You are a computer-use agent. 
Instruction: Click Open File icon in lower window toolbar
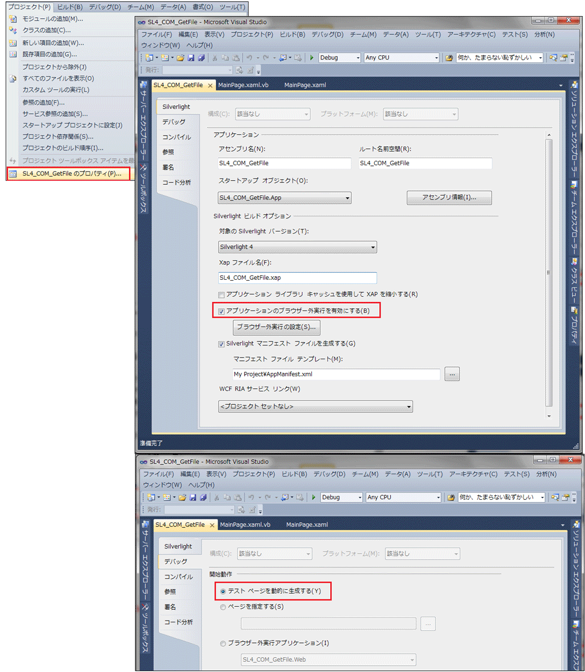tap(182, 498)
